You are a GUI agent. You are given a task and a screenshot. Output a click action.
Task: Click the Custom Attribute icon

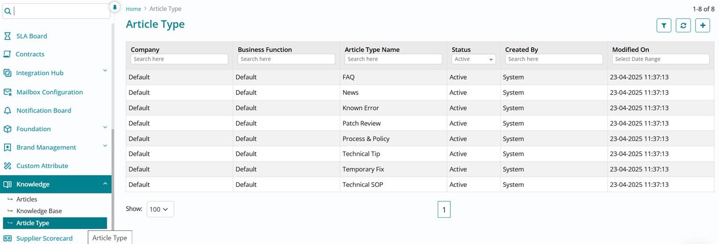pos(7,166)
